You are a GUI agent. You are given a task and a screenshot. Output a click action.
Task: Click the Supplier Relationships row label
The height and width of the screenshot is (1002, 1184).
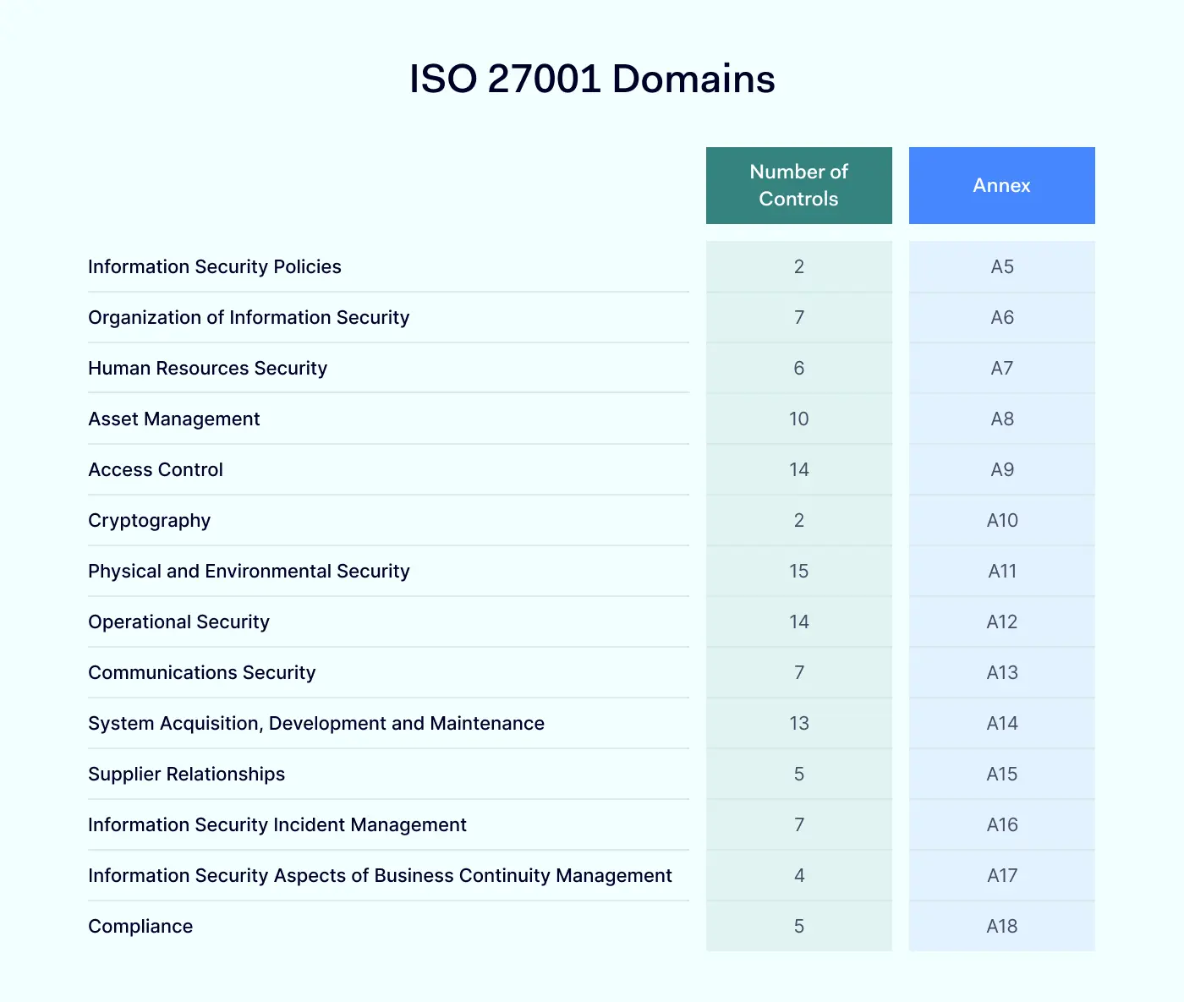point(186,774)
